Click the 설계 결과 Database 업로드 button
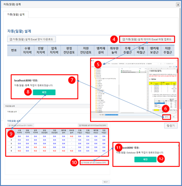 click(x=94, y=162)
